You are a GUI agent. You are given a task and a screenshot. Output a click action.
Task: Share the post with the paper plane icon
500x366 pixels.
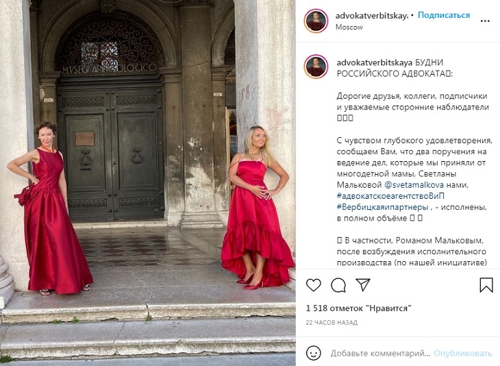tap(363, 284)
